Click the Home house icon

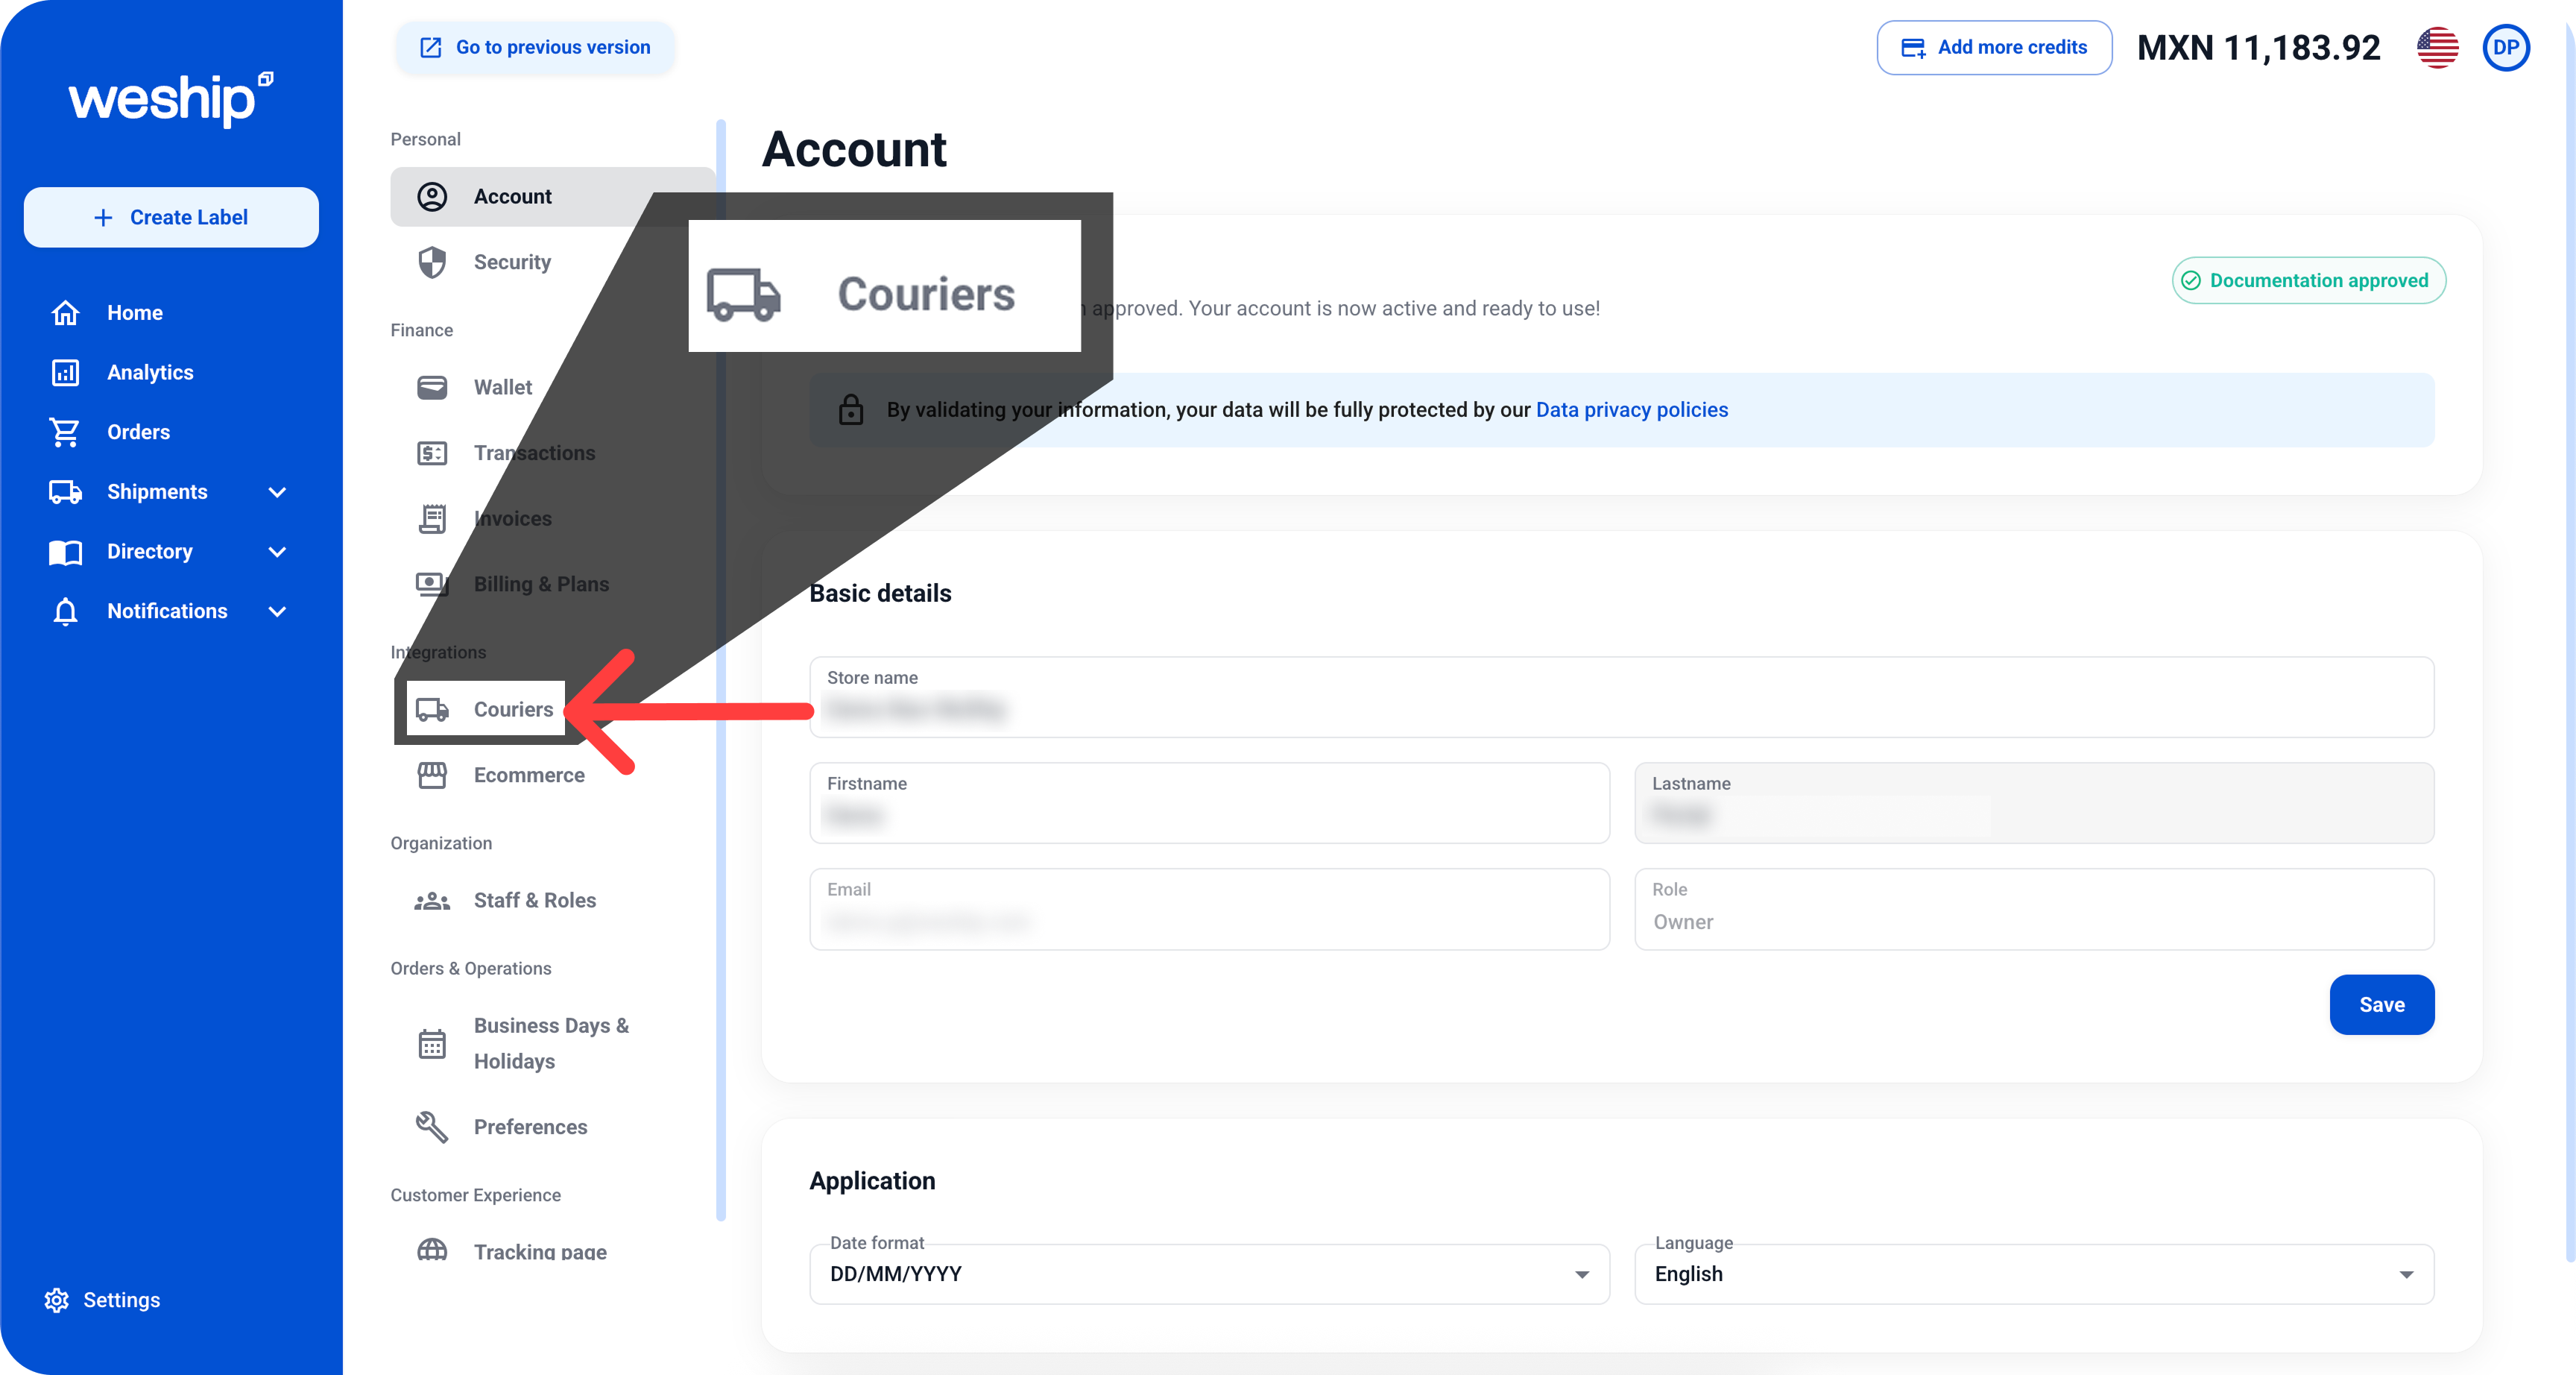65,313
